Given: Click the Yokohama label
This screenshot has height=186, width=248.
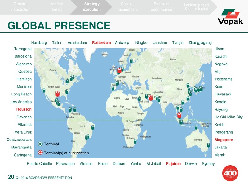Looking at the screenshot, I should tap(224, 79).
